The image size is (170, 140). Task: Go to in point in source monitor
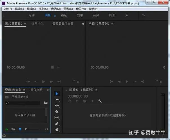(x=28, y=81)
